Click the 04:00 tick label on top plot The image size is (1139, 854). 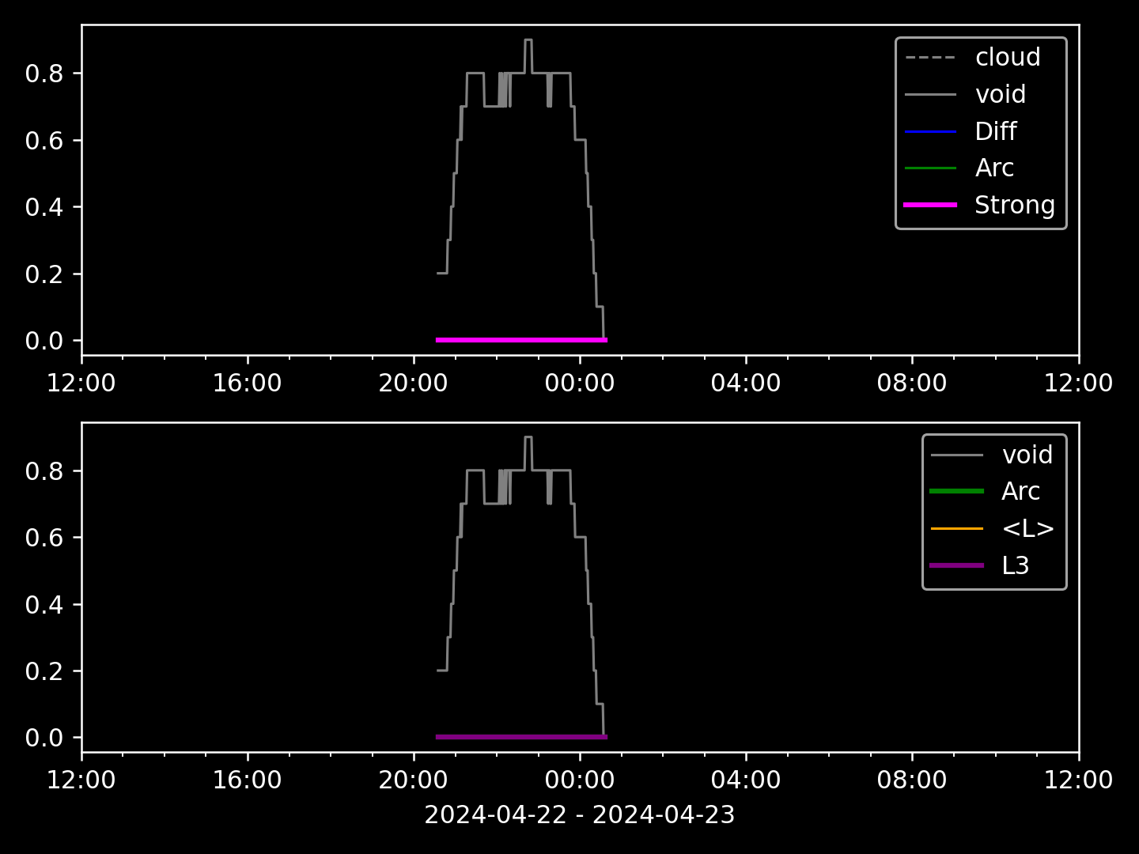[746, 384]
